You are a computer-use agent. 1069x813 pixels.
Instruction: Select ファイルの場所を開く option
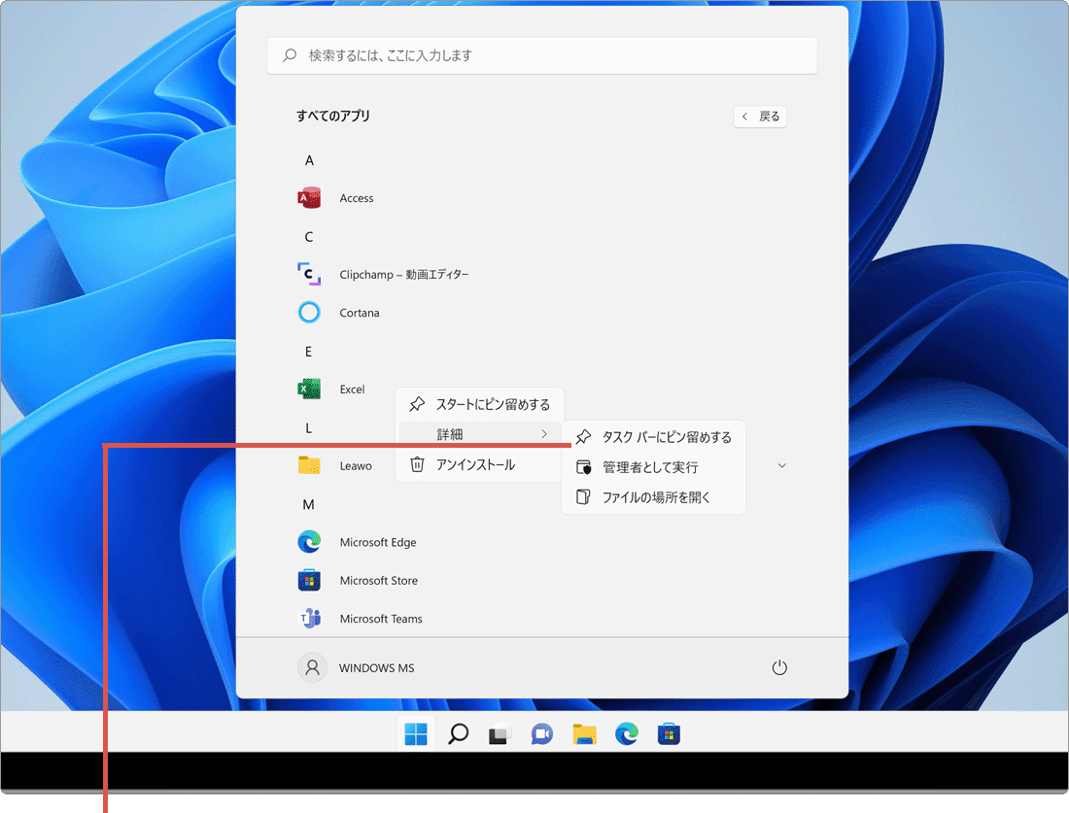(653, 496)
